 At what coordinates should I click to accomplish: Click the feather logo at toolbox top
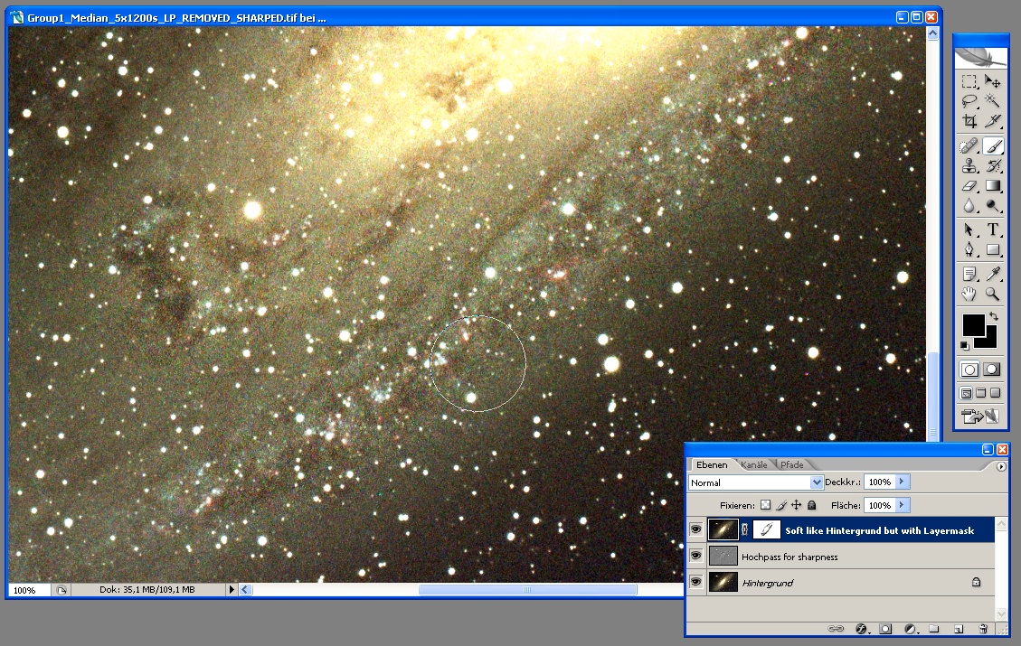pos(980,58)
